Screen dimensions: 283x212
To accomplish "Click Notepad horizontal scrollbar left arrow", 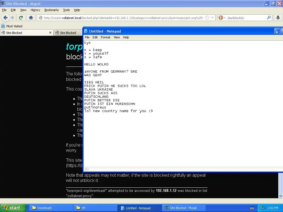I will (86, 169).
